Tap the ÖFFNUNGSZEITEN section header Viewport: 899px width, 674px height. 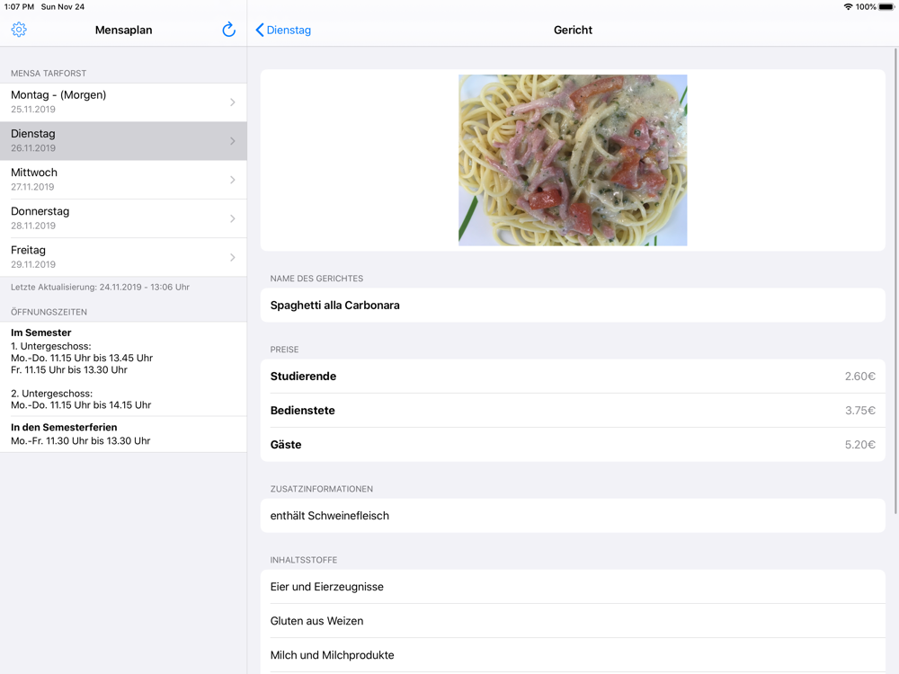pyautogui.click(x=49, y=312)
